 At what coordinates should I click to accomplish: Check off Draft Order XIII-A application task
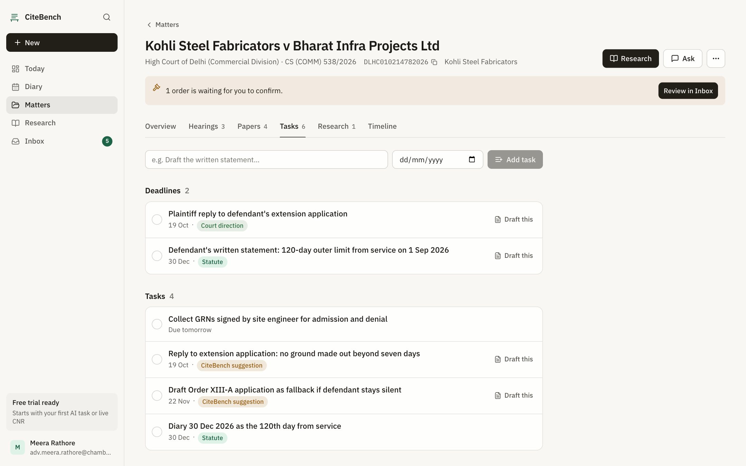[157, 396]
